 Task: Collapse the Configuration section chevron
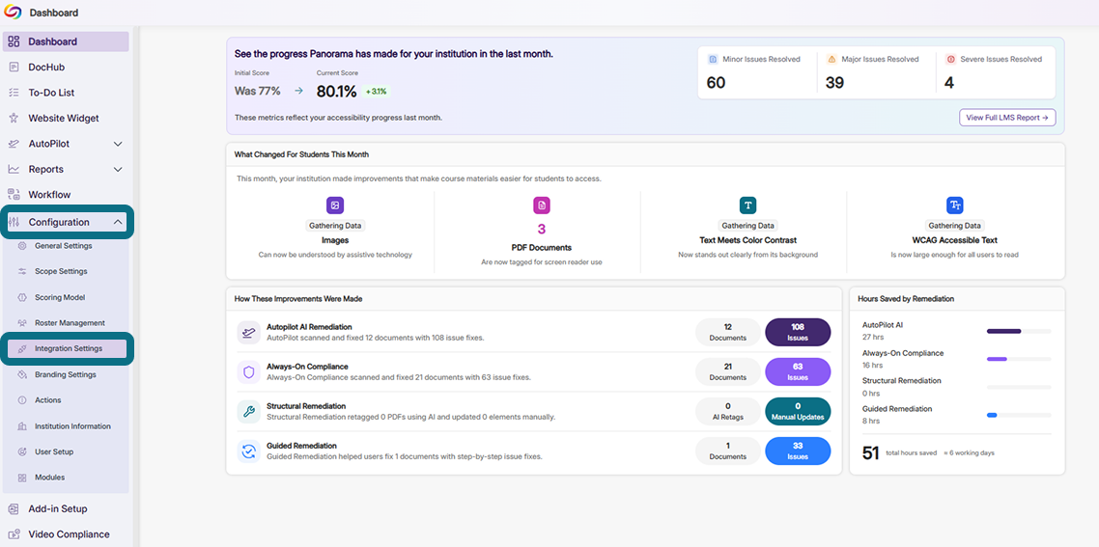118,222
